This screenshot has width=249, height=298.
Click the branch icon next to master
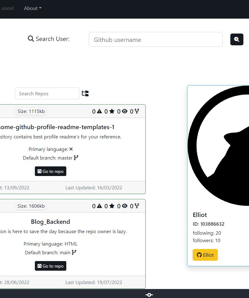pyautogui.click(x=76, y=158)
